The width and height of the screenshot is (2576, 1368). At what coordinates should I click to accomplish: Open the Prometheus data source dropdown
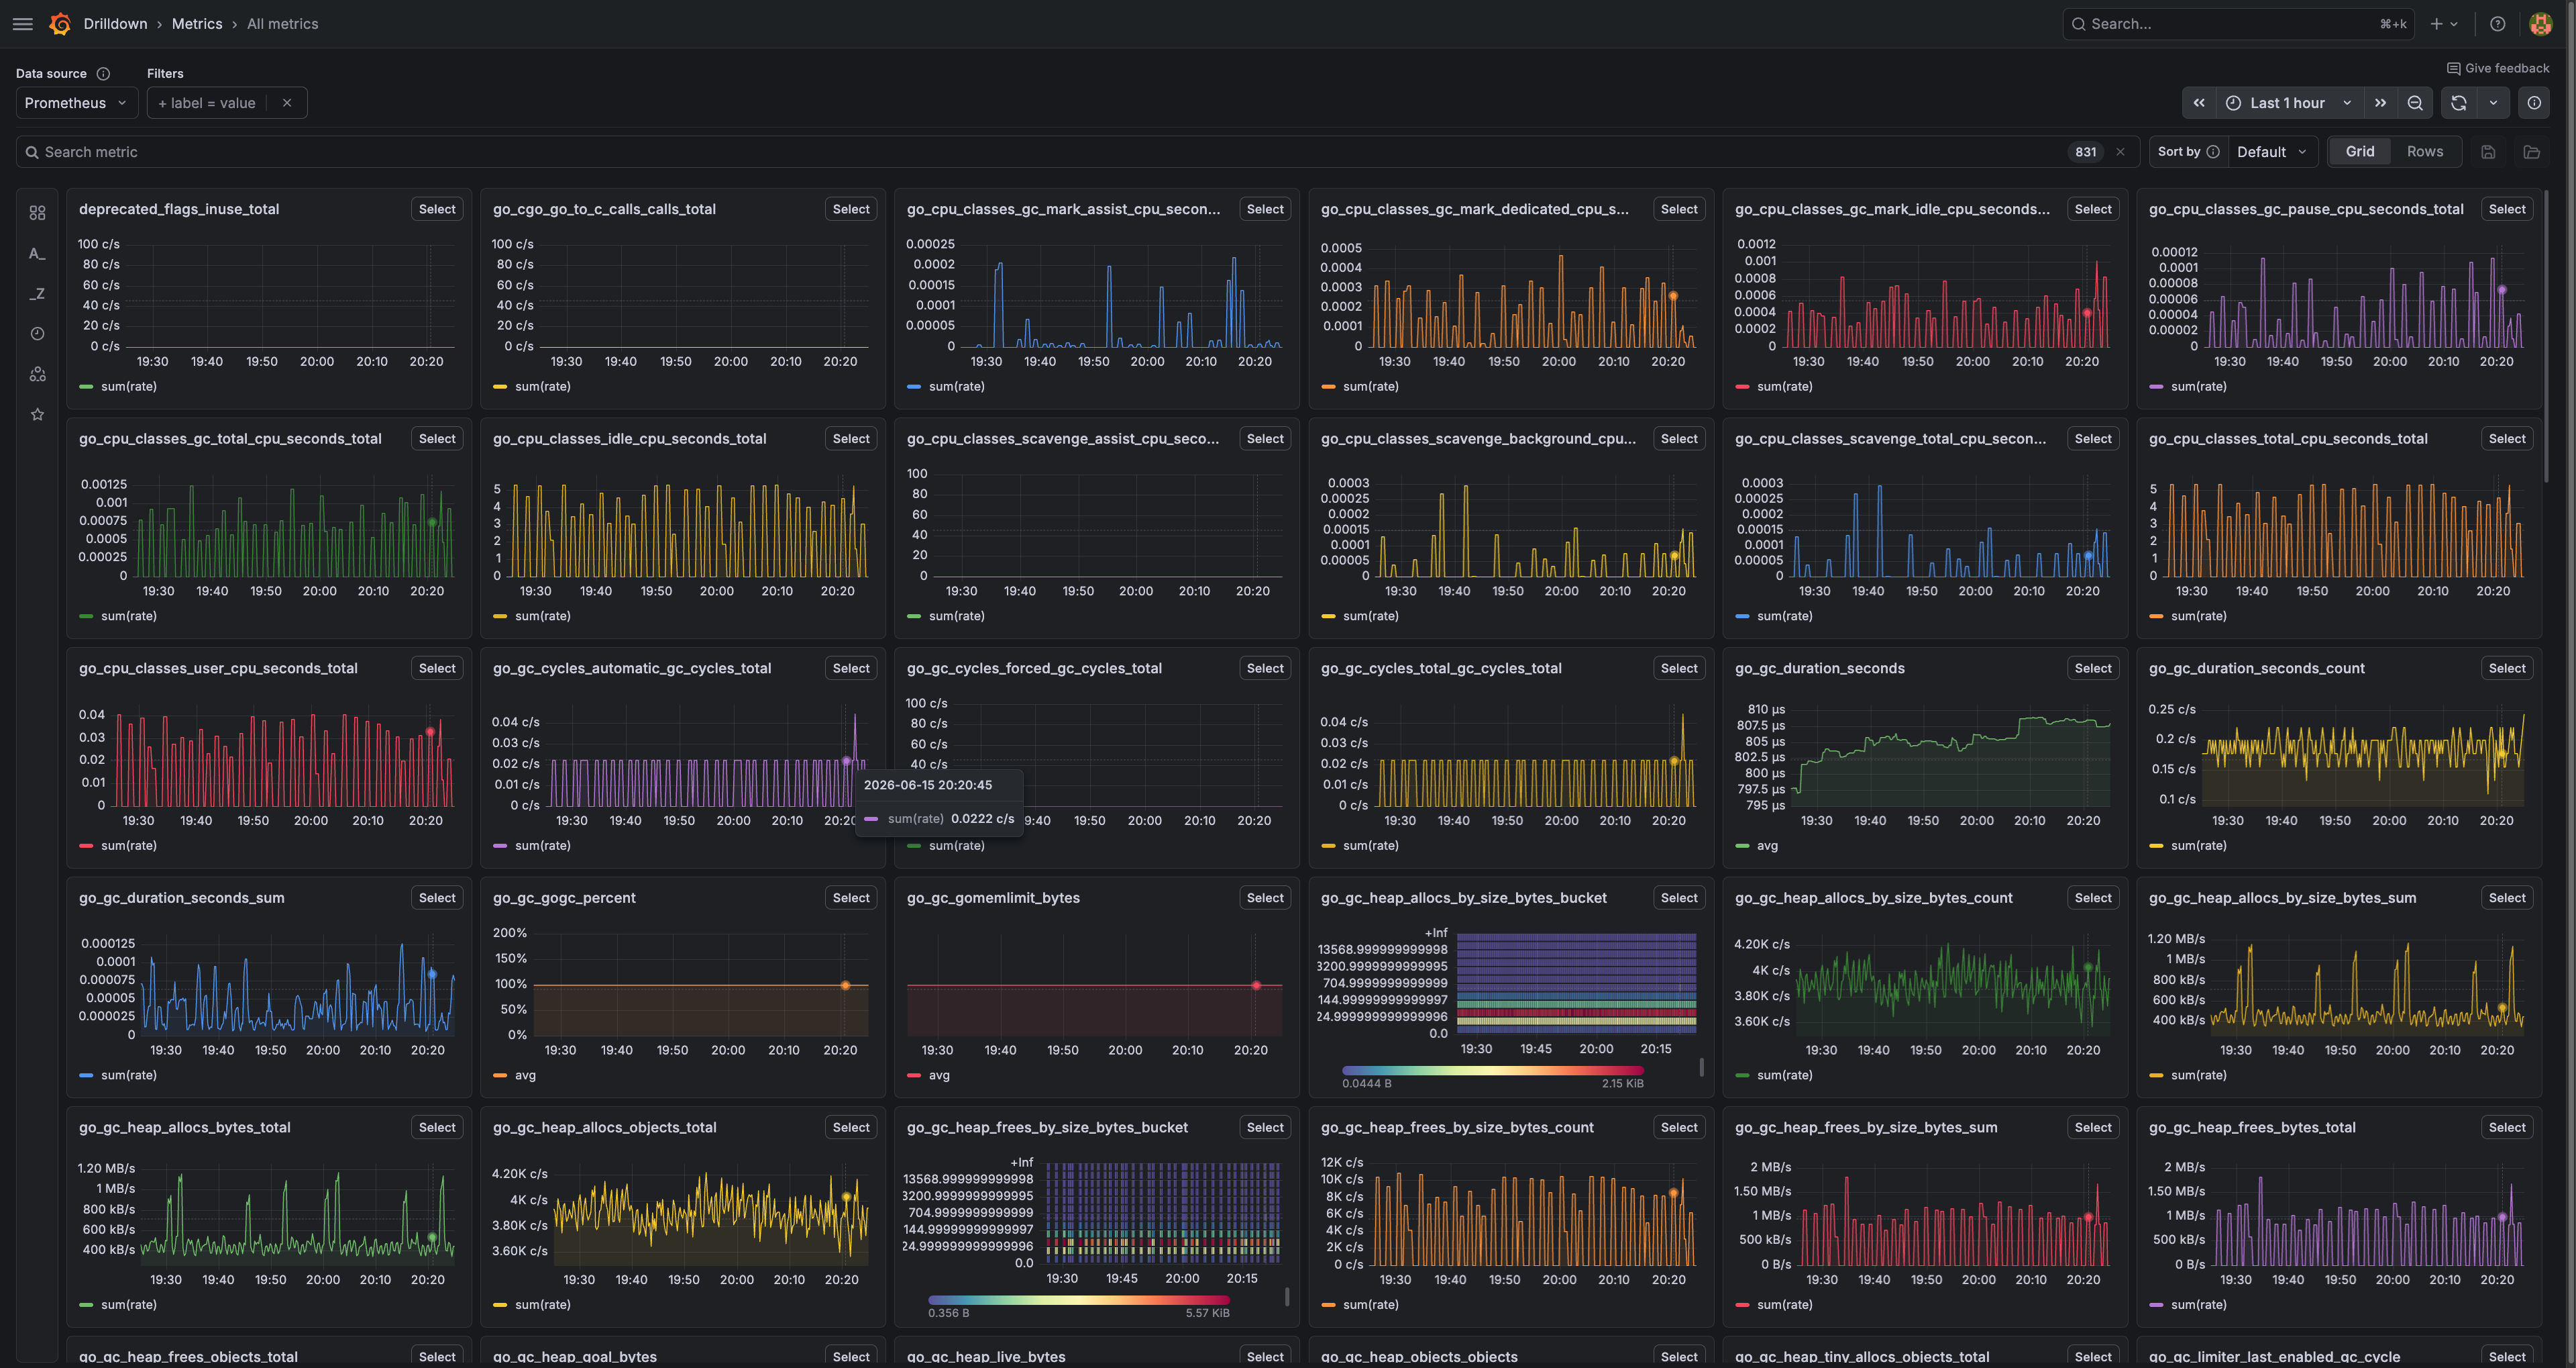point(77,103)
